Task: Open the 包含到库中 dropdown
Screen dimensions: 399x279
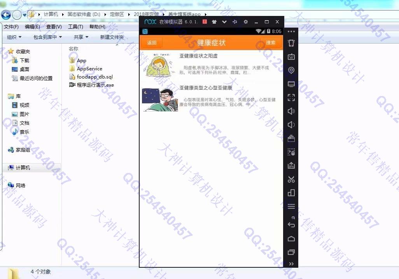Action: point(47,37)
